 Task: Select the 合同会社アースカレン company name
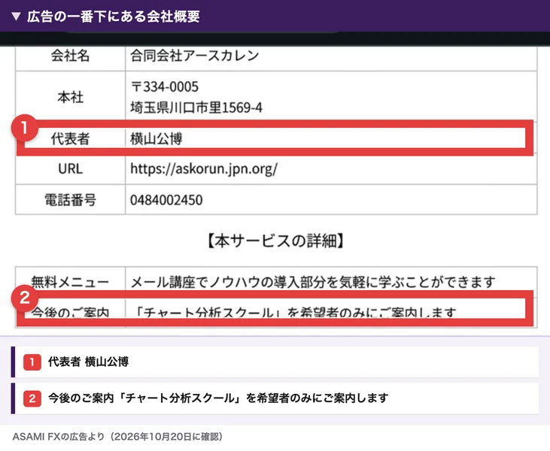194,56
